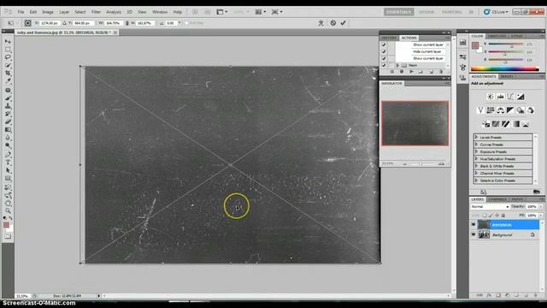Open CS Live button

coord(496,12)
